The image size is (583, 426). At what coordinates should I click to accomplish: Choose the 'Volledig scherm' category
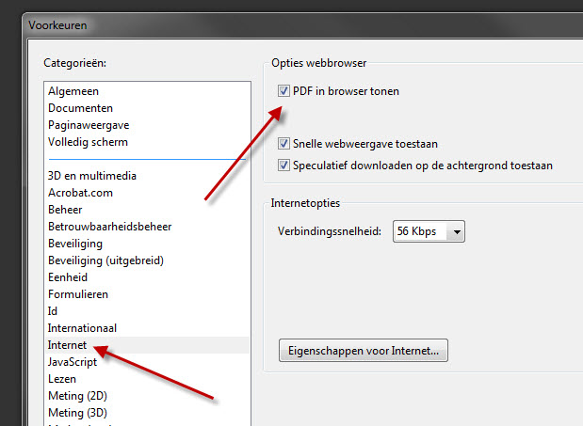[88, 142]
